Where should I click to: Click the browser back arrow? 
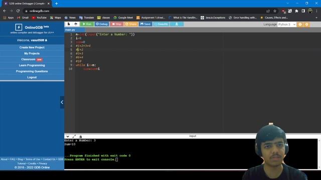pos(5,11)
